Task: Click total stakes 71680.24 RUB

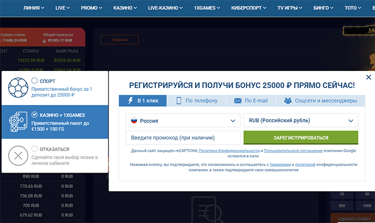Action: (14, 40)
